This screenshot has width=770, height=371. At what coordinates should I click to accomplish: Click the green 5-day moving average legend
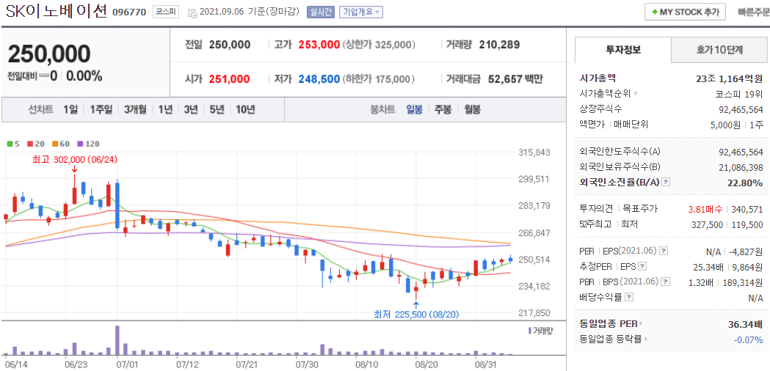pyautogui.click(x=13, y=144)
